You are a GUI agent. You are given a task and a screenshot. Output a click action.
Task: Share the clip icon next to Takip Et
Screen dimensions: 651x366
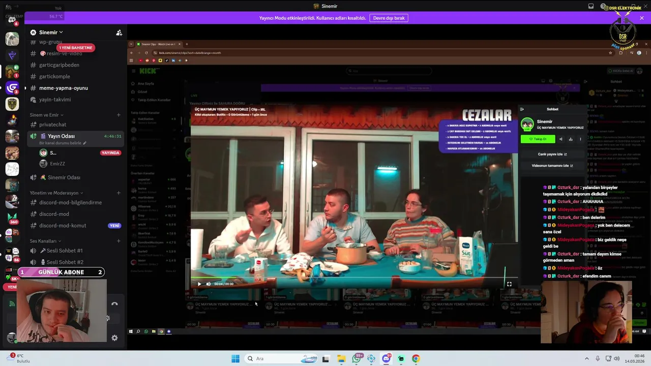561,139
